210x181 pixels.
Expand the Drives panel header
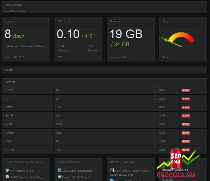coord(105,70)
